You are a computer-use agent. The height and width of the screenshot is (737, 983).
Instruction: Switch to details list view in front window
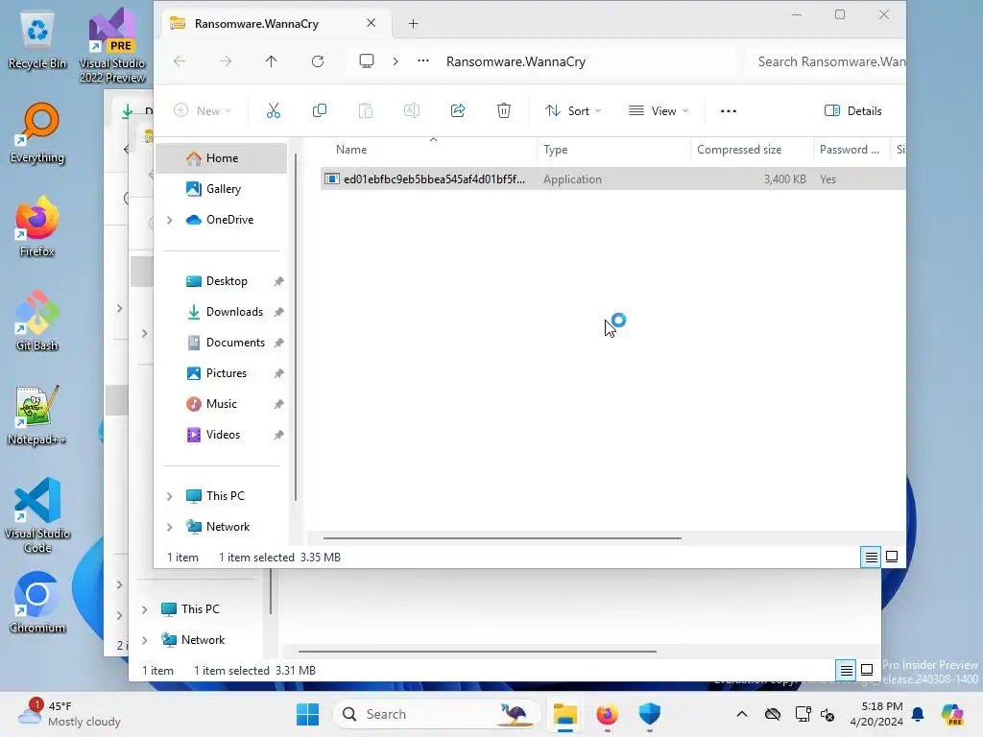point(871,557)
